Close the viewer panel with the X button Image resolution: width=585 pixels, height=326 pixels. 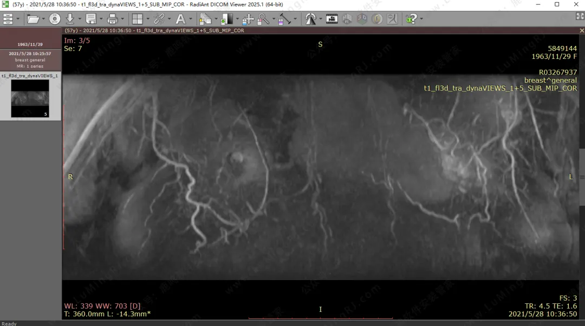tap(582, 31)
